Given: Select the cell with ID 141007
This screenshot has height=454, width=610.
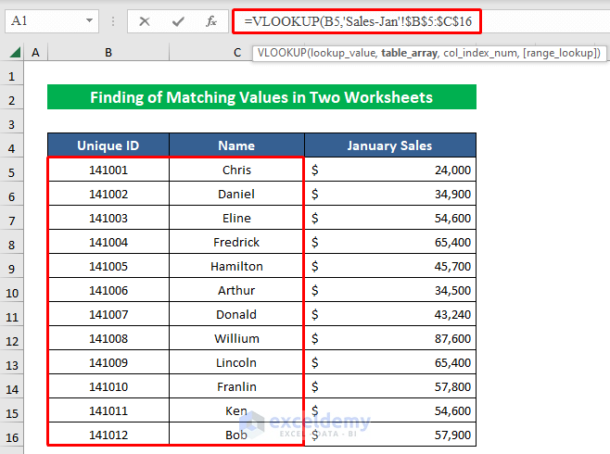Looking at the screenshot, I should pyautogui.click(x=108, y=314).
